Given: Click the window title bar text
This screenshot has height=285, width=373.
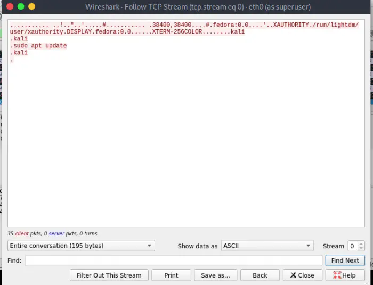Looking at the screenshot, I should [x=198, y=7].
